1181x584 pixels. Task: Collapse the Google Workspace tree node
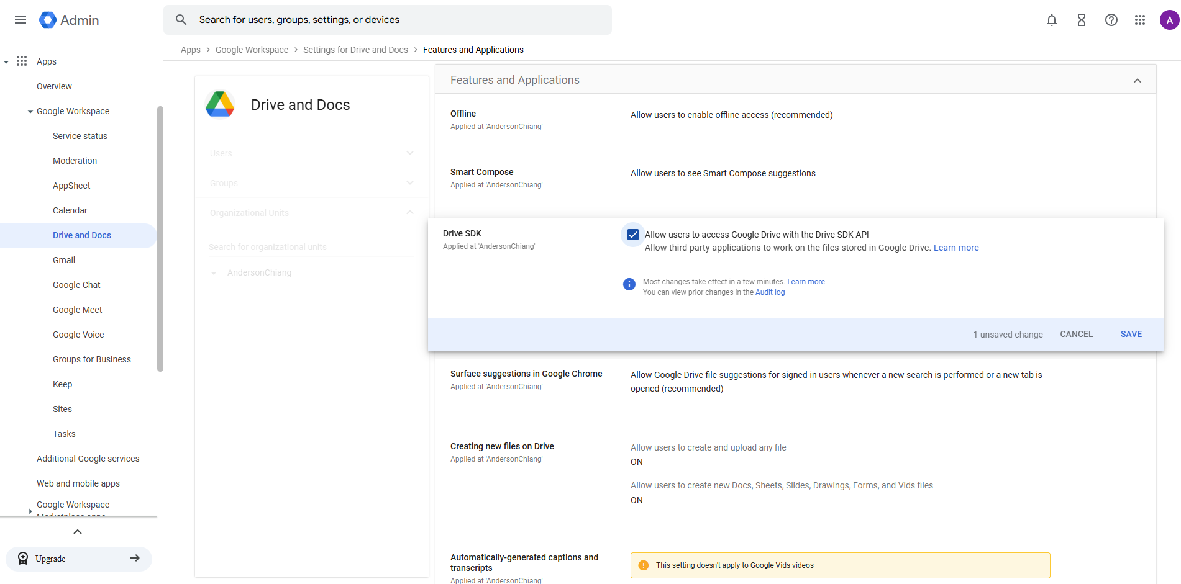pyautogui.click(x=30, y=112)
